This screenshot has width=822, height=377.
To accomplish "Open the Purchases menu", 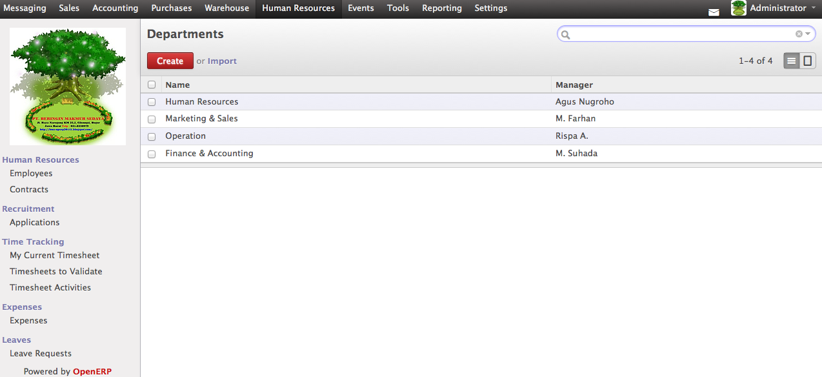I will tap(172, 8).
